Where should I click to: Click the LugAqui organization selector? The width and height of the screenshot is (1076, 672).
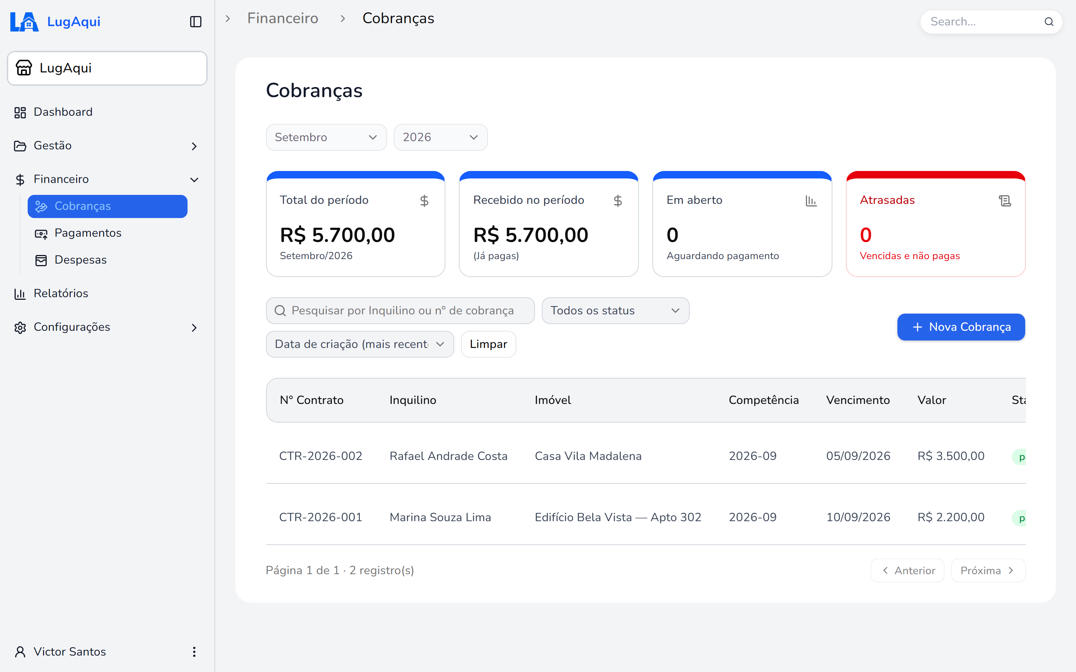click(107, 68)
